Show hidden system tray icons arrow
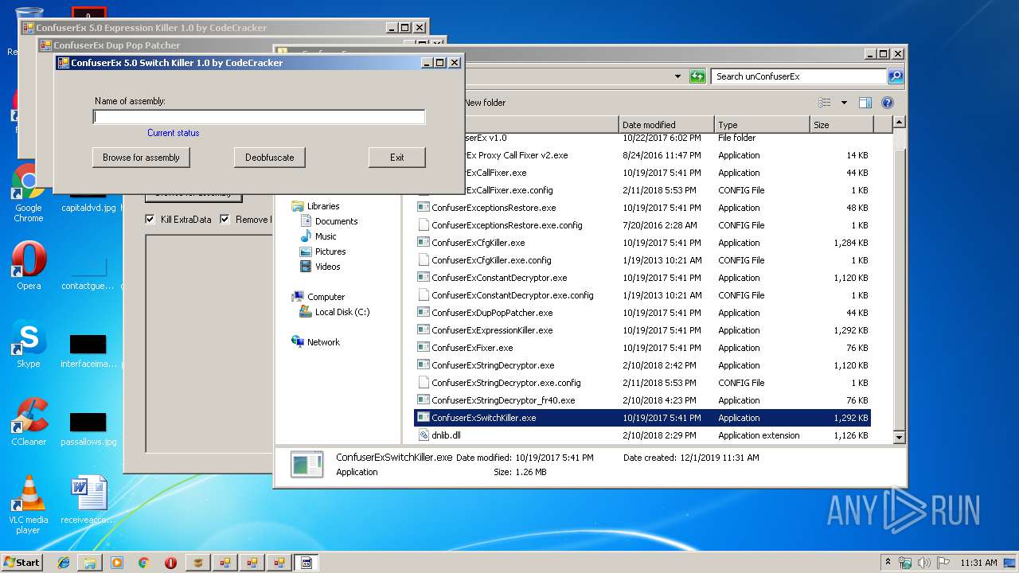Viewport: 1019px width, 573px height. click(x=888, y=563)
